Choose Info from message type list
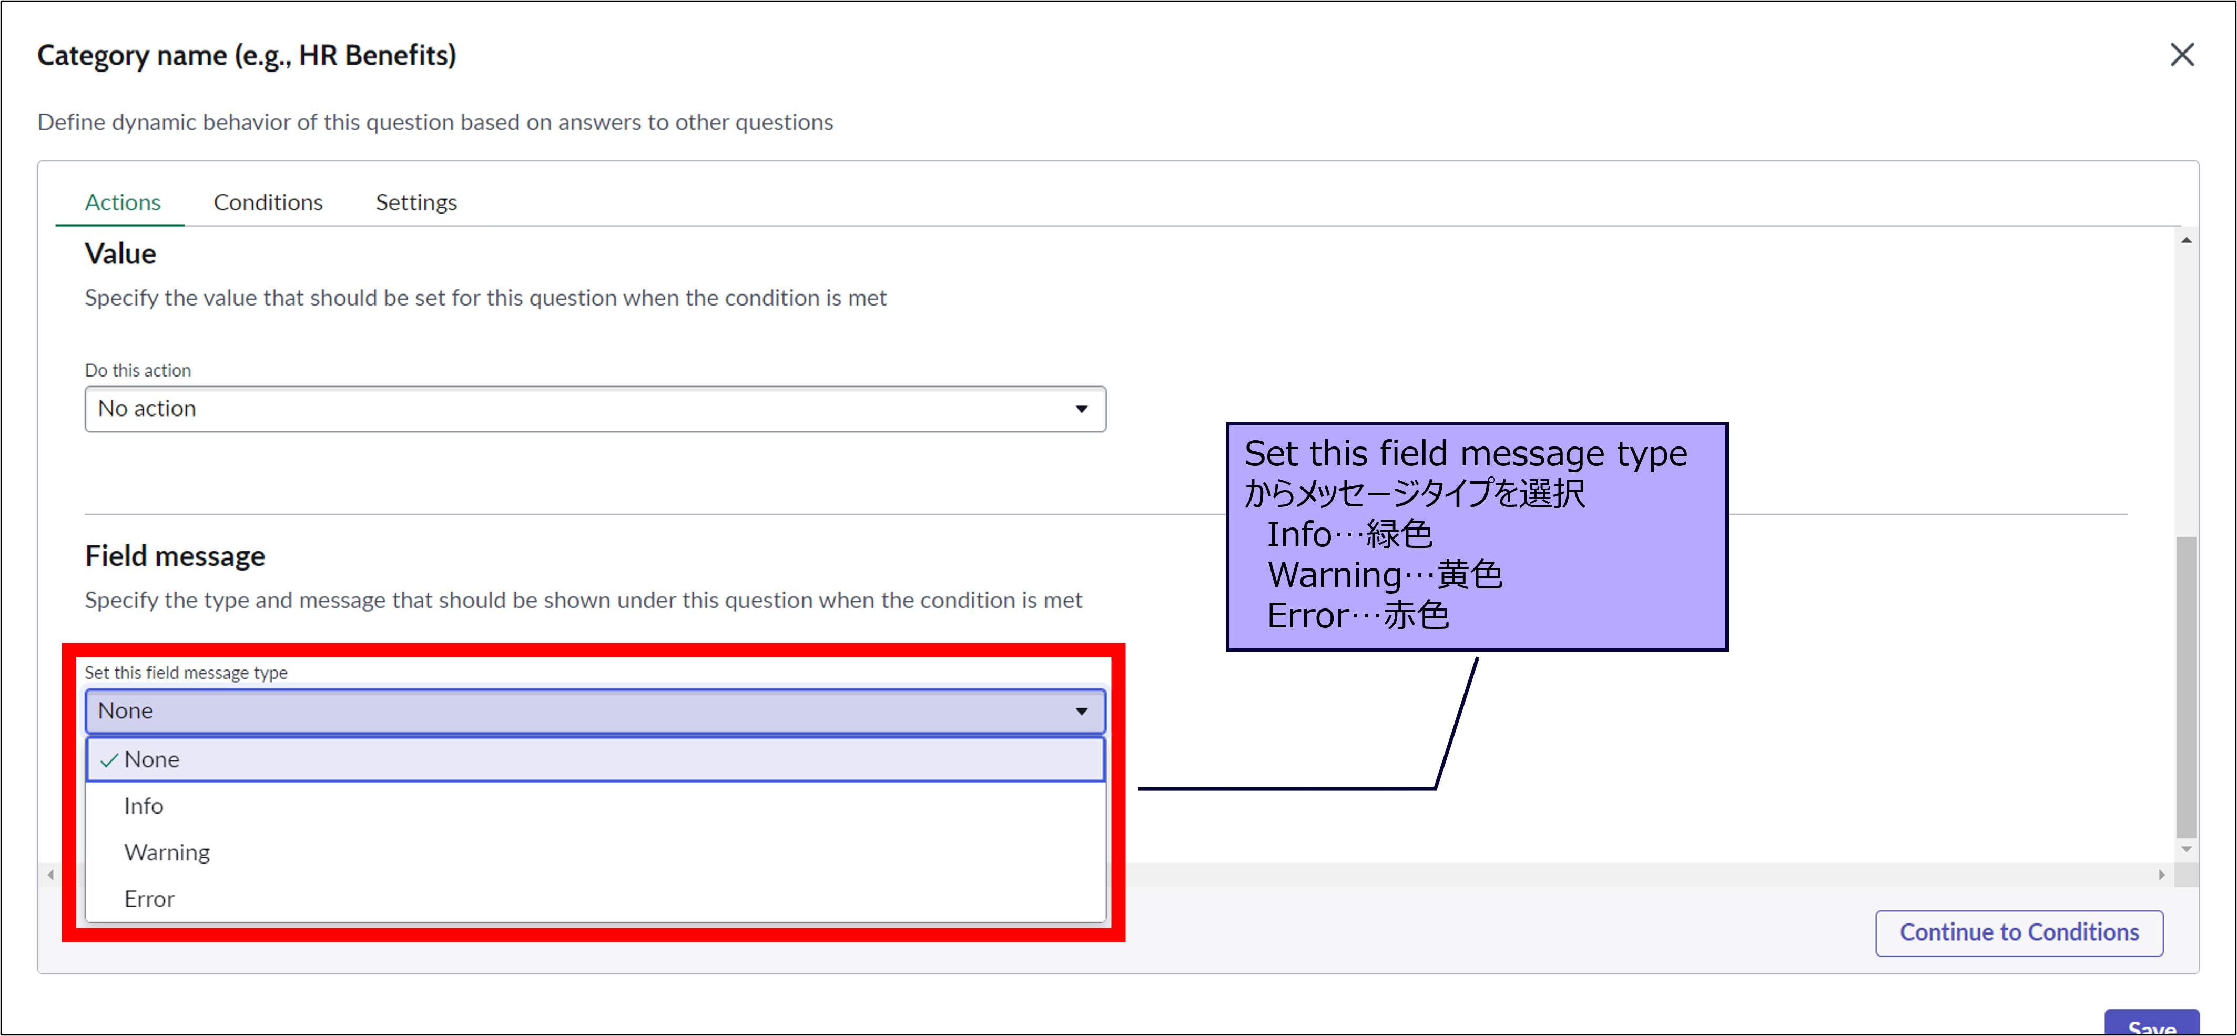The height and width of the screenshot is (1036, 2237). coord(144,806)
